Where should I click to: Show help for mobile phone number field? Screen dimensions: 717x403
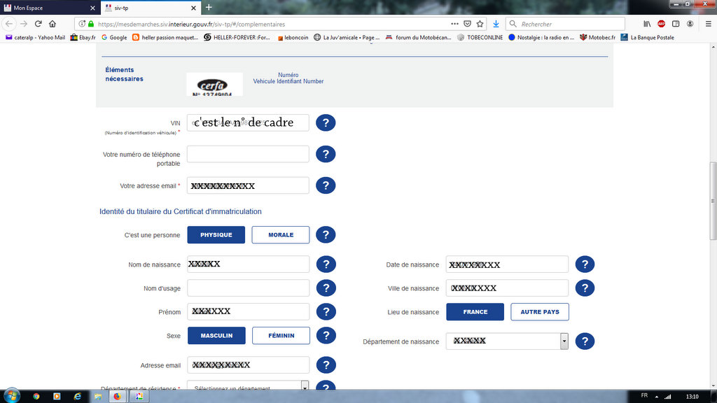click(326, 154)
